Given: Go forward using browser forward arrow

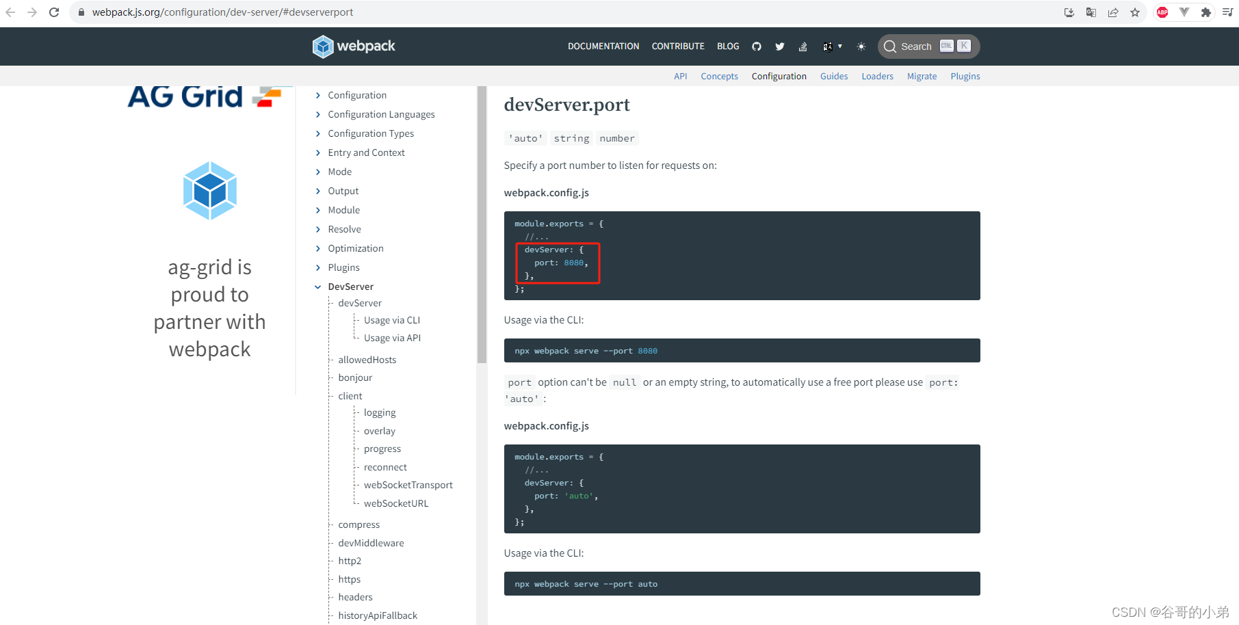Looking at the screenshot, I should pyautogui.click(x=32, y=12).
